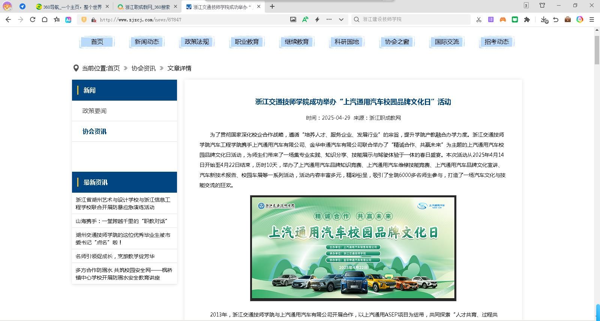This screenshot has width=600, height=321.
Task: Toggle read-aloud mode icon
Action: pos(305,19)
